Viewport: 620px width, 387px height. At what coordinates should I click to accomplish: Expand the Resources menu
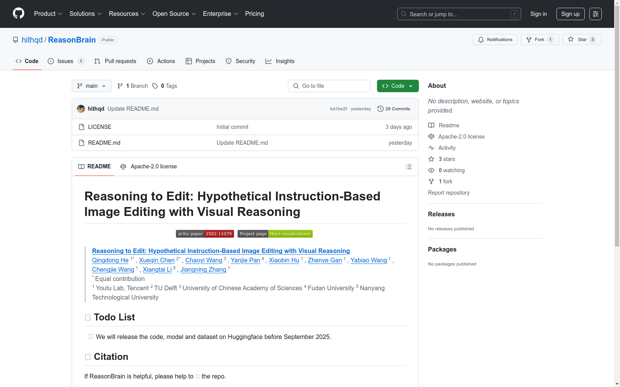pyautogui.click(x=127, y=14)
